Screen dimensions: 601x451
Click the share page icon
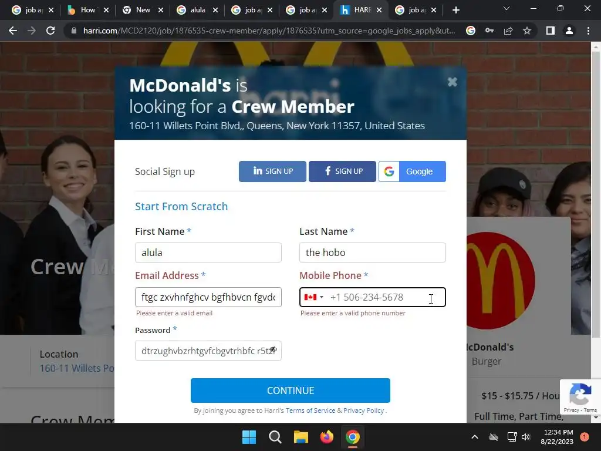[x=508, y=31]
